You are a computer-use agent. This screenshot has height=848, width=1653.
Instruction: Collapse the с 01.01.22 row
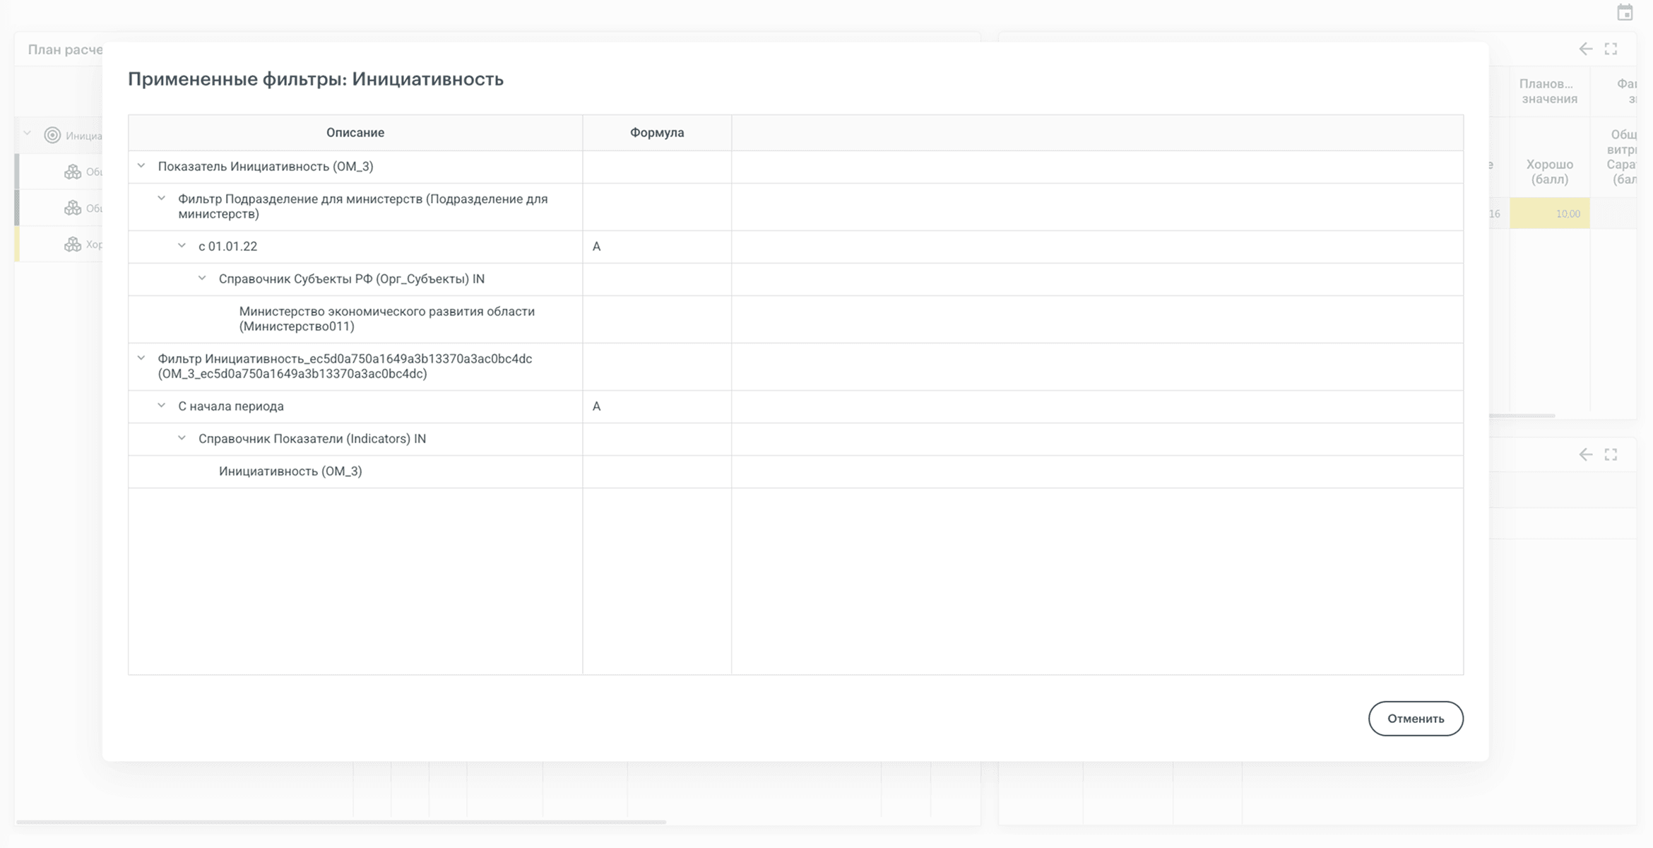point(182,245)
